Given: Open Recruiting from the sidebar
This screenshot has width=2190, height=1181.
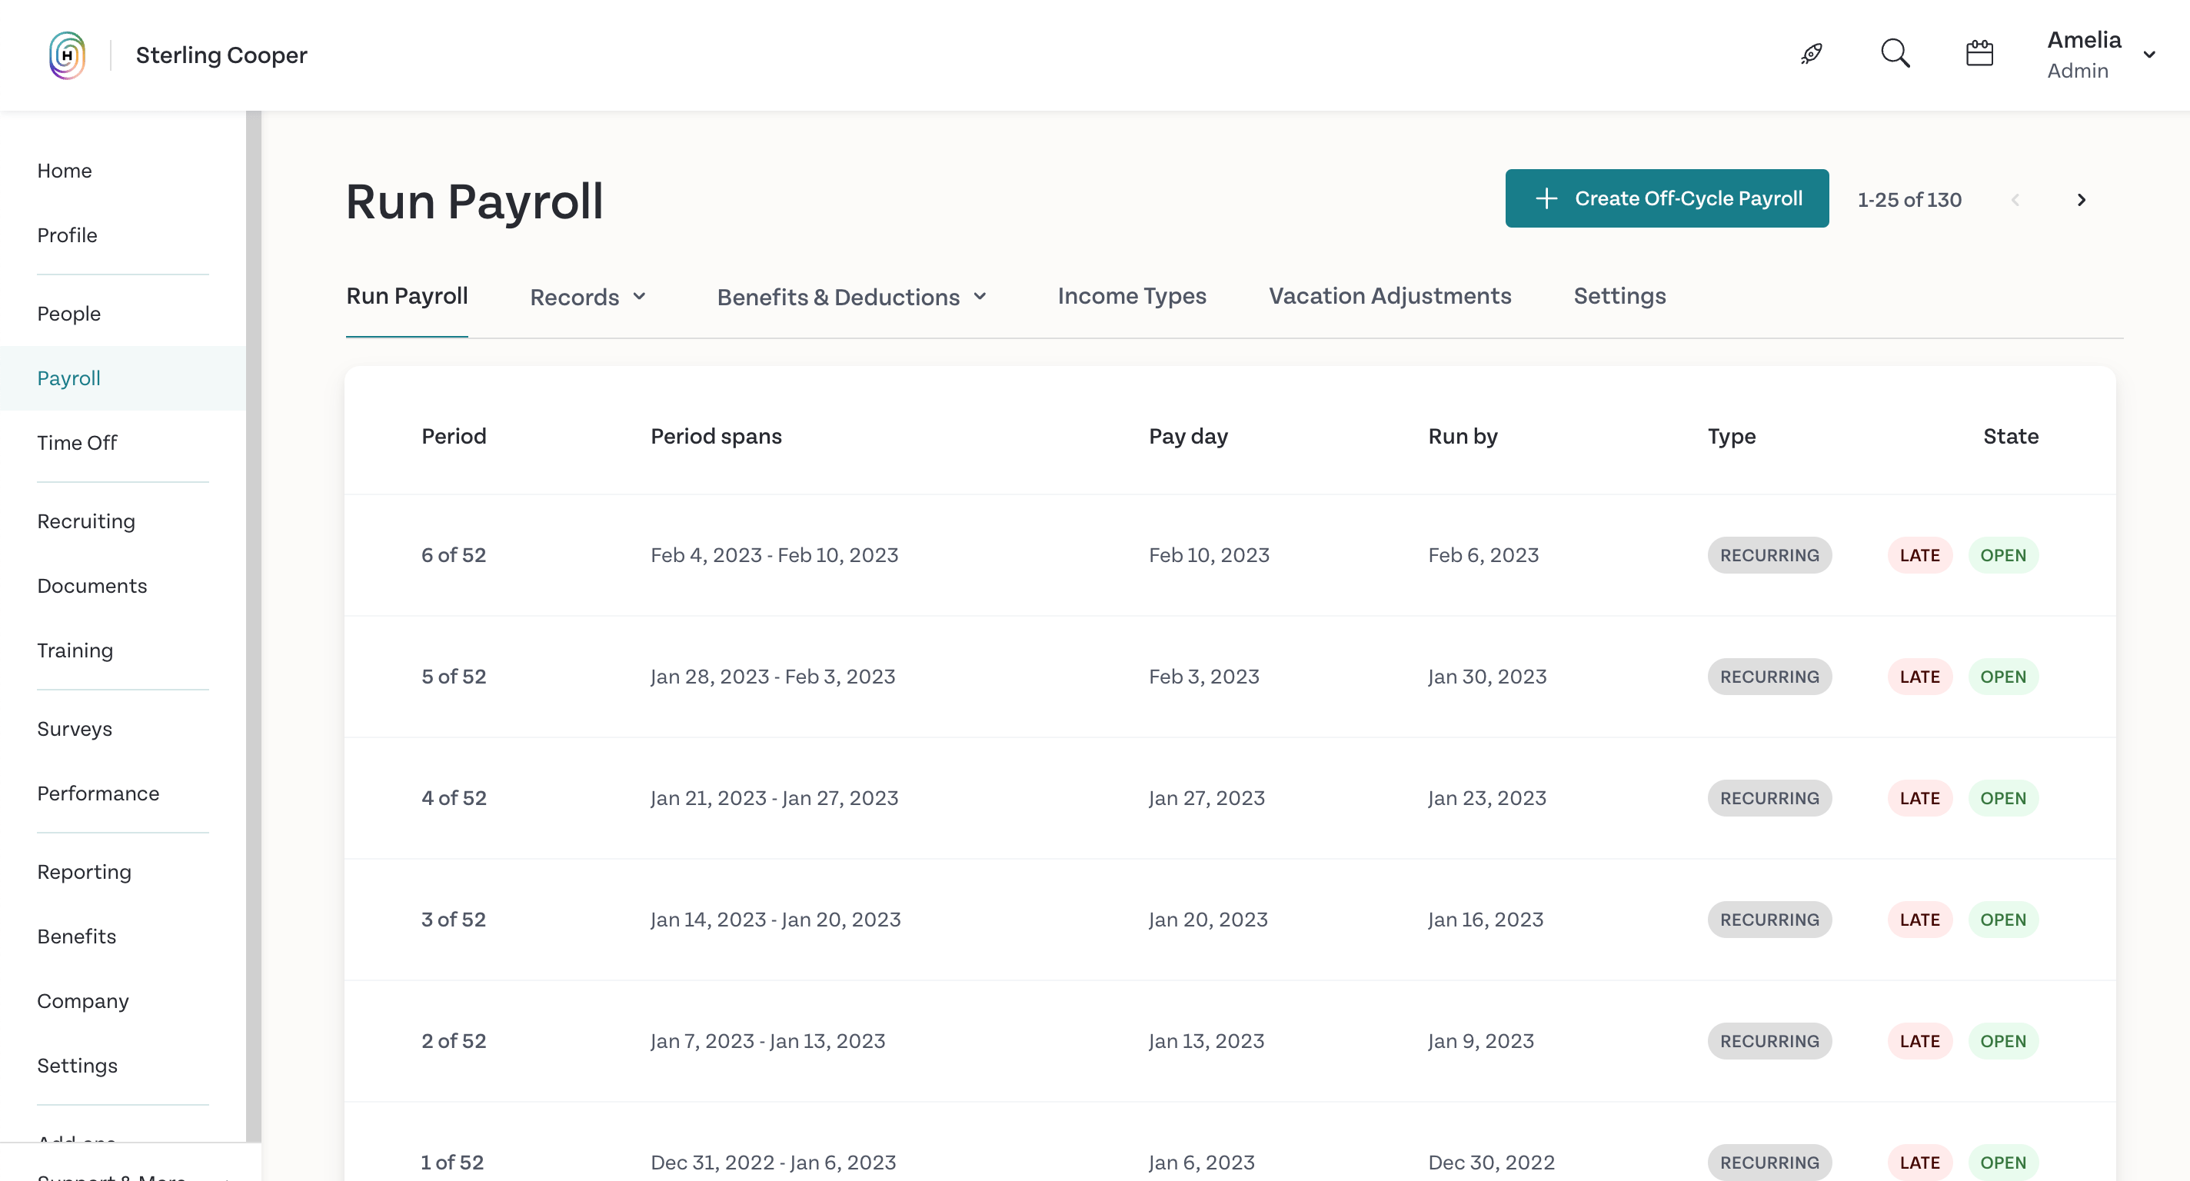Looking at the screenshot, I should click(x=86, y=521).
